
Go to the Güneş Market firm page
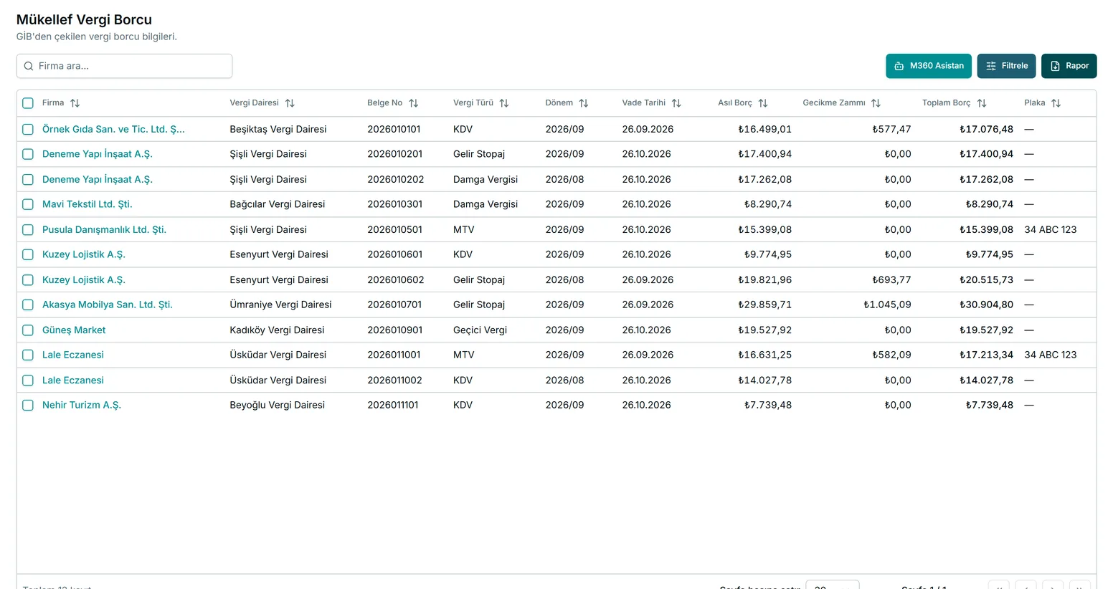74,330
